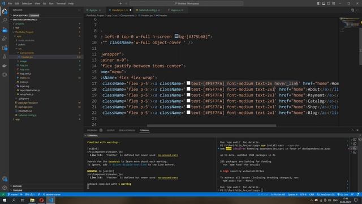Click the remote window indicator in status bar
Screen dimensions: 362x204
(x=3, y=194)
